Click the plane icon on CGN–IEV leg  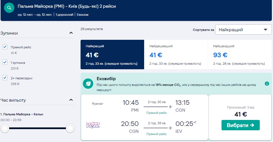tap(171, 128)
